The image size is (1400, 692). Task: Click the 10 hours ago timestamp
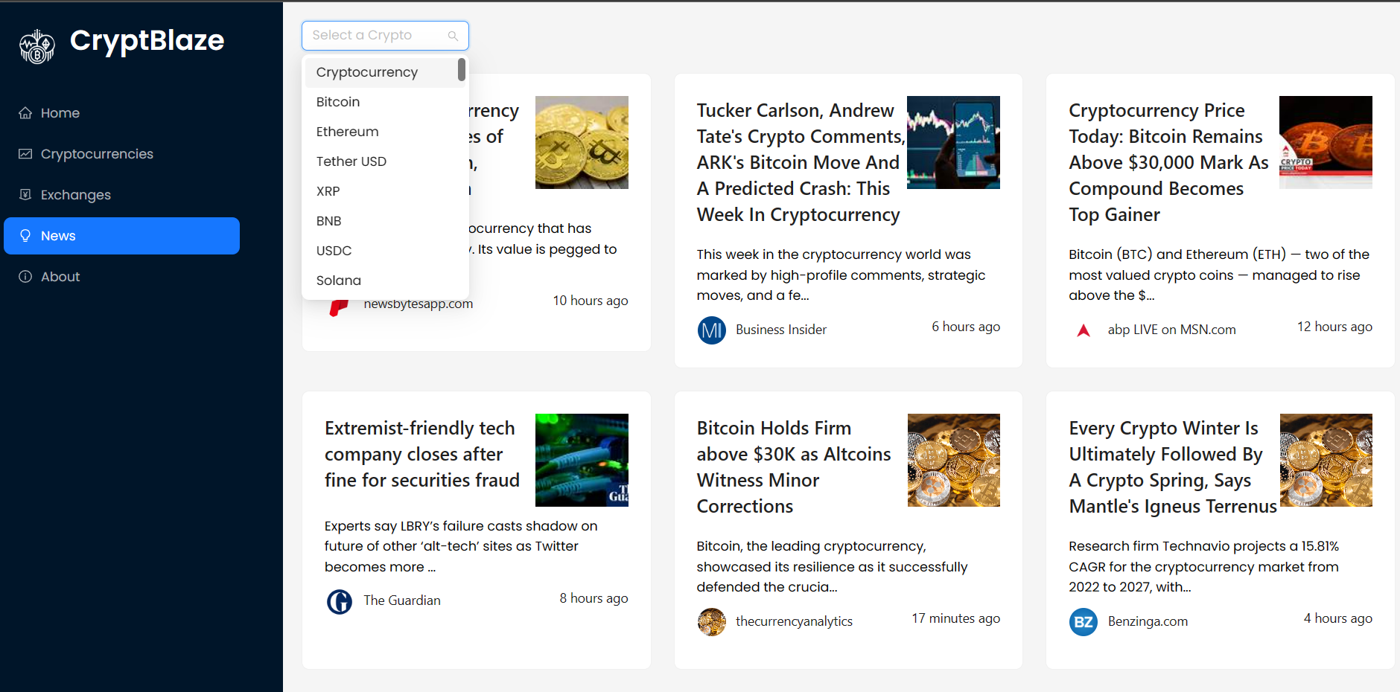point(590,301)
